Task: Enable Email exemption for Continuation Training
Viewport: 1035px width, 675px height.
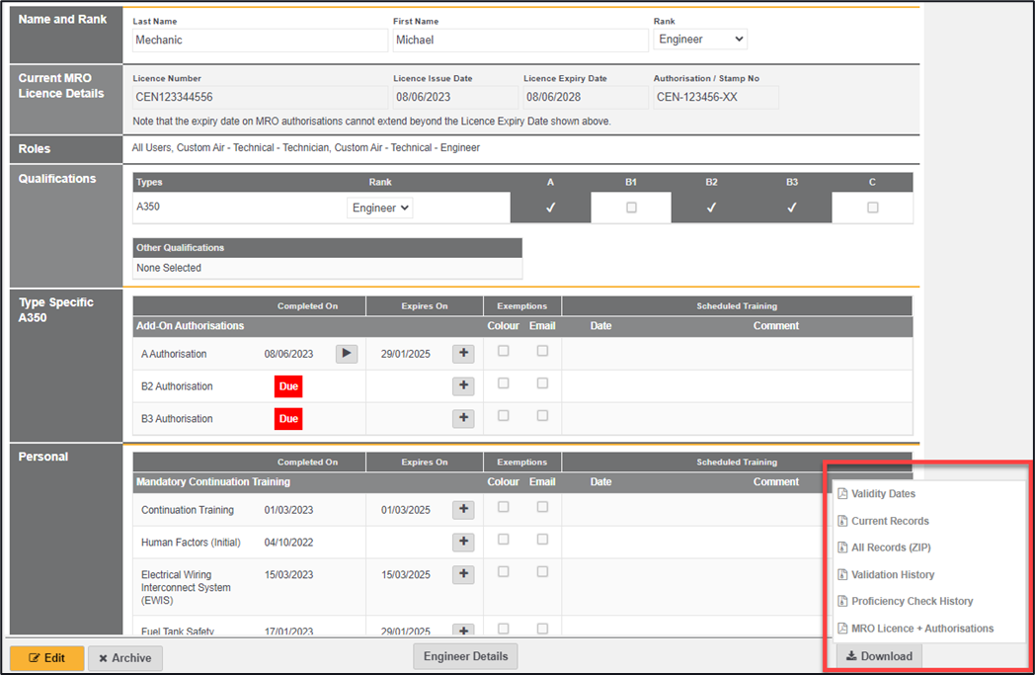Action: (542, 507)
